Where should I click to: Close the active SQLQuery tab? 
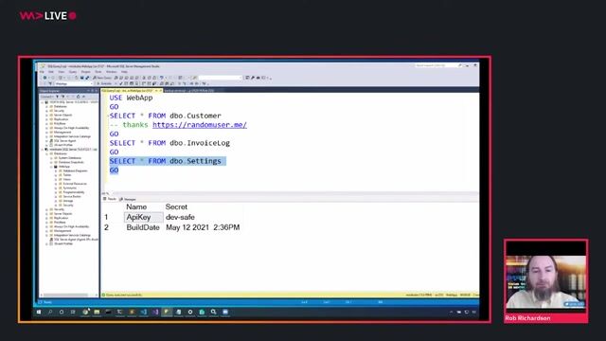[x=161, y=91]
